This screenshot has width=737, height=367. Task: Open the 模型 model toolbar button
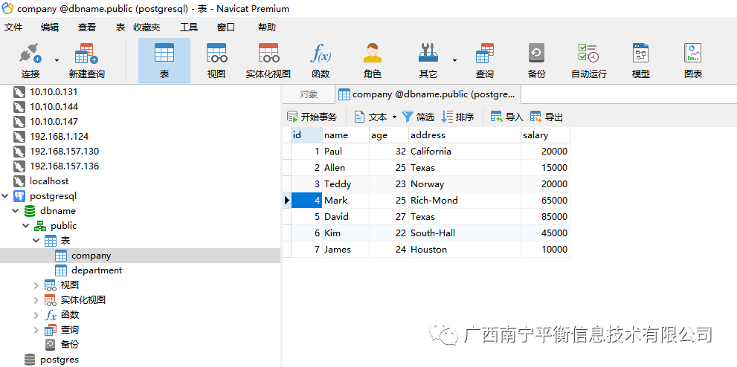(x=640, y=60)
